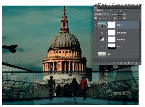Toggle mask link on 图层 1

click(x=107, y=25)
